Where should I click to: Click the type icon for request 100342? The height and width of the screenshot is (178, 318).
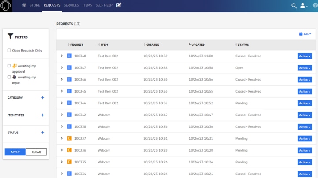(69, 115)
